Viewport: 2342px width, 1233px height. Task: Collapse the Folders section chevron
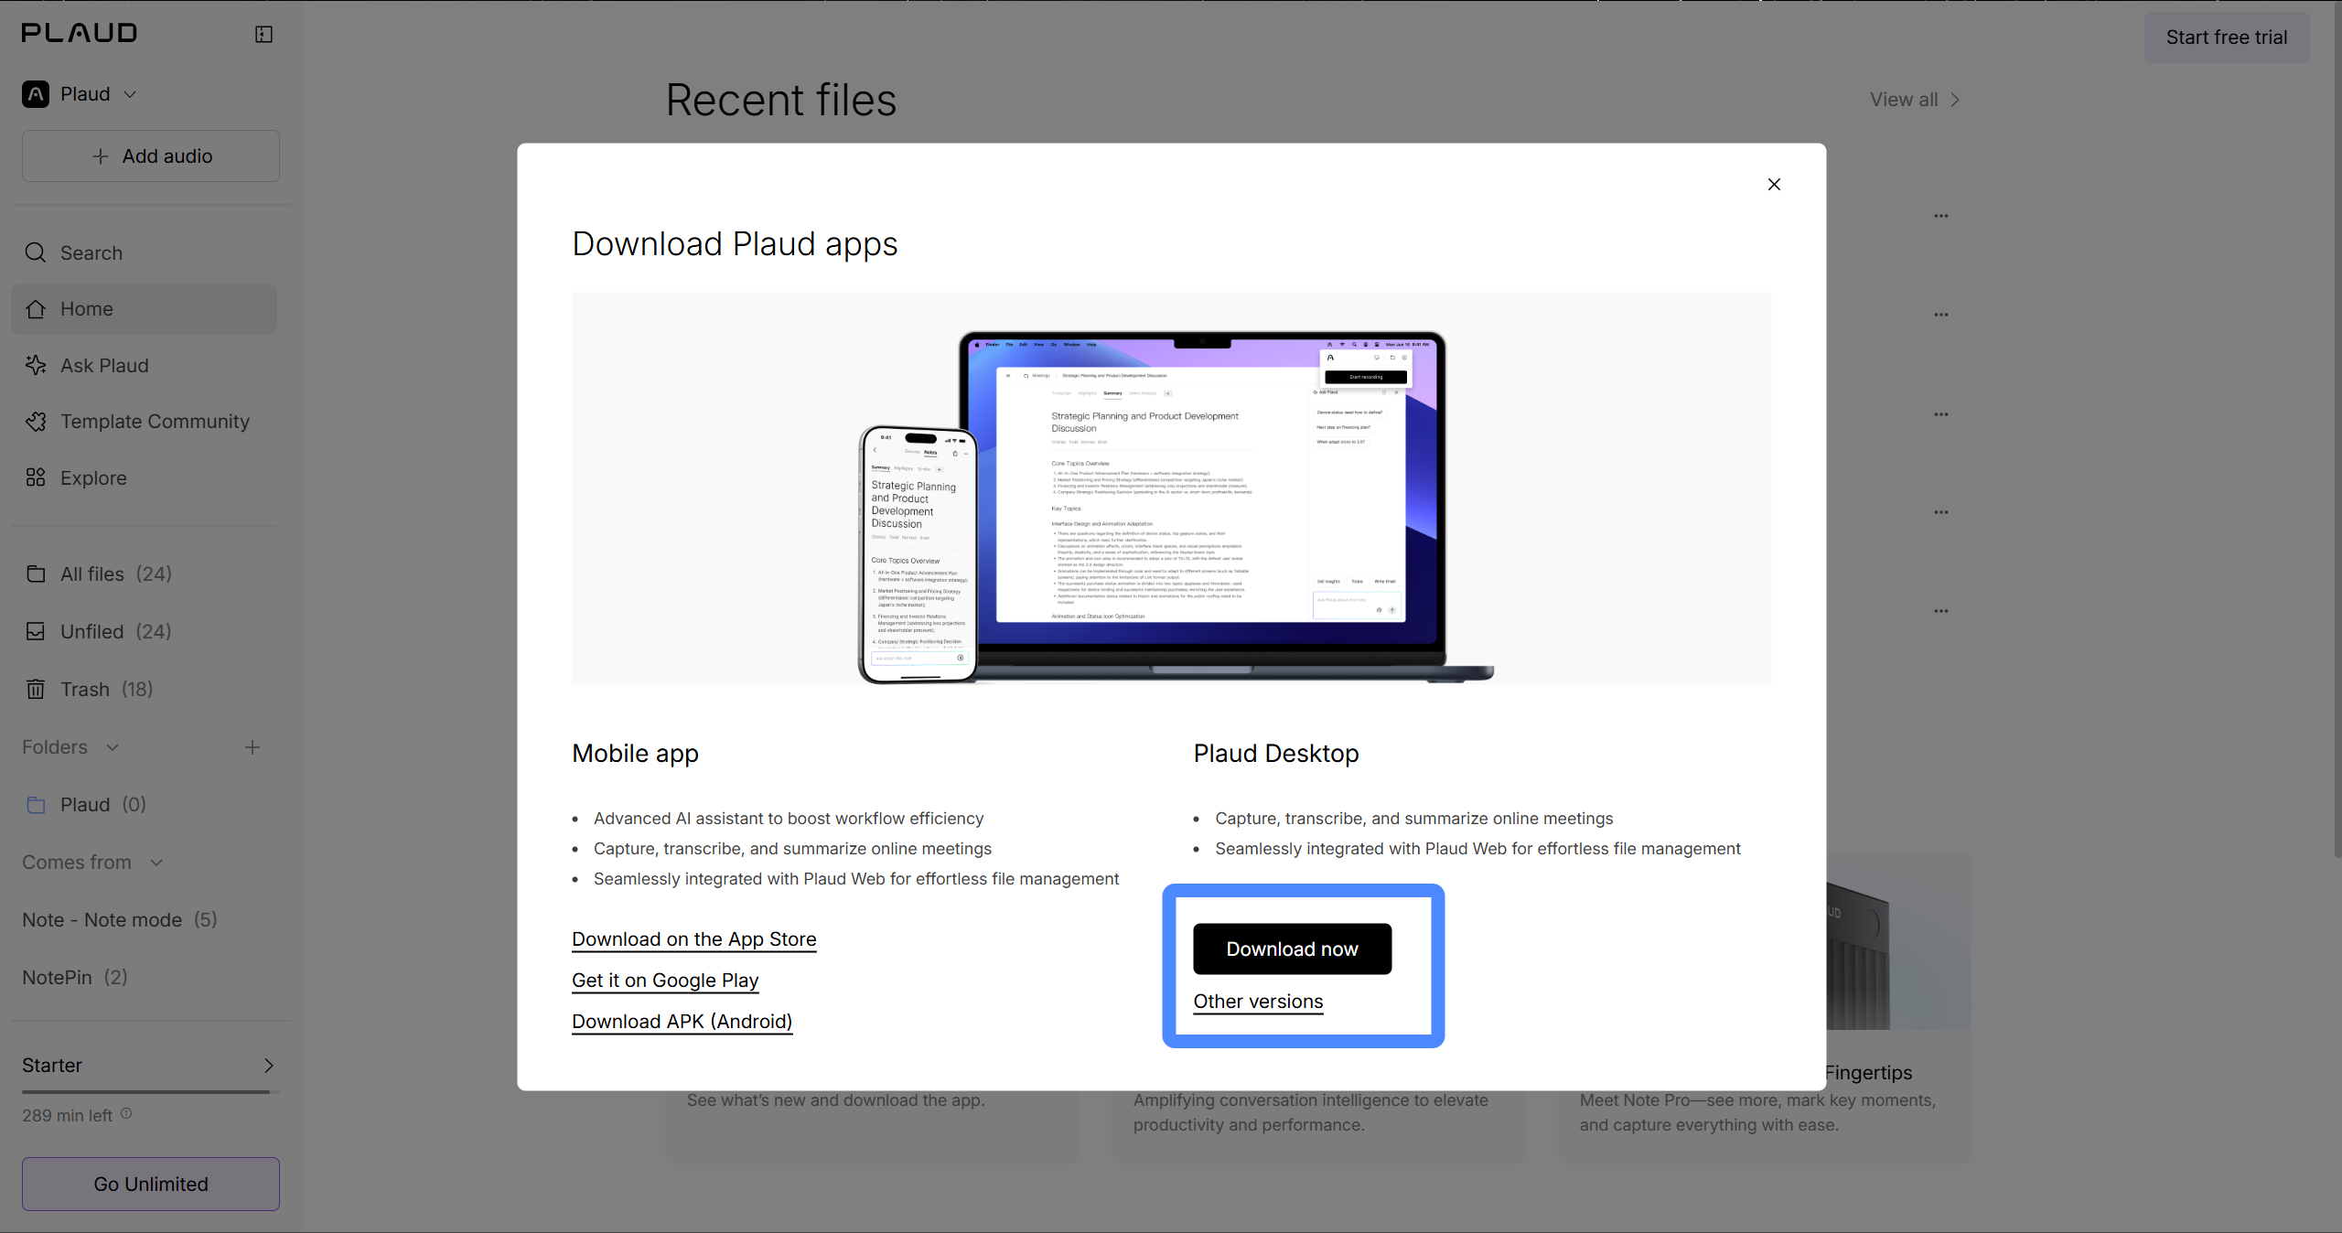[113, 747]
